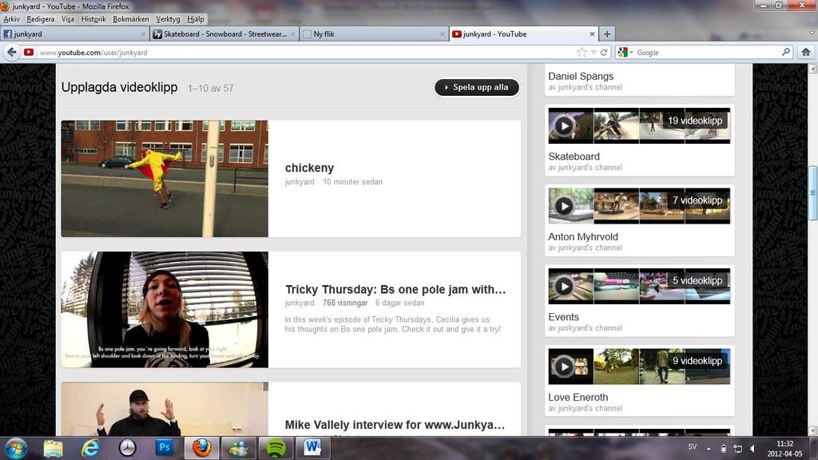Close the Ny flik tab
818x460 pixels.
coord(443,34)
